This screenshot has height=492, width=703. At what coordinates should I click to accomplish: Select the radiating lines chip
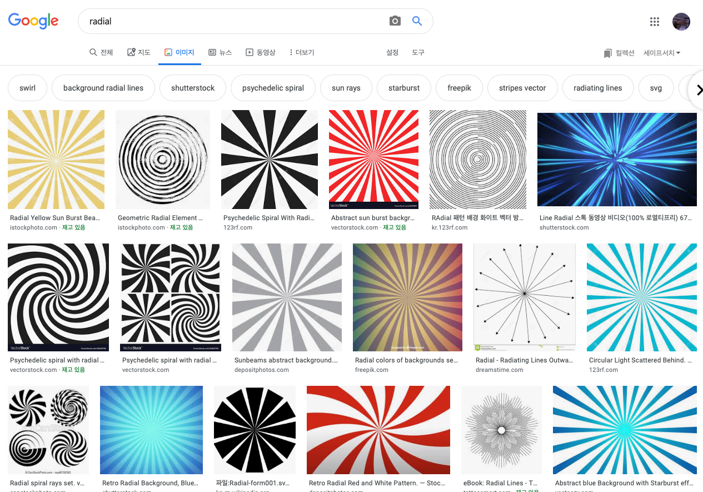click(x=598, y=88)
